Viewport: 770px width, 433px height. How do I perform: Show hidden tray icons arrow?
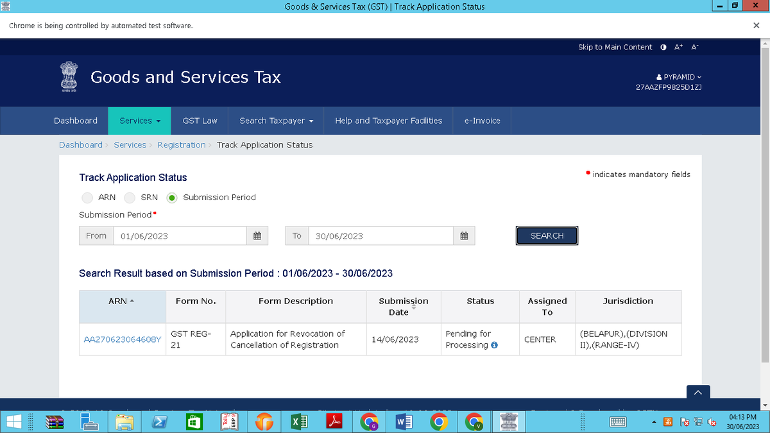[x=654, y=422]
